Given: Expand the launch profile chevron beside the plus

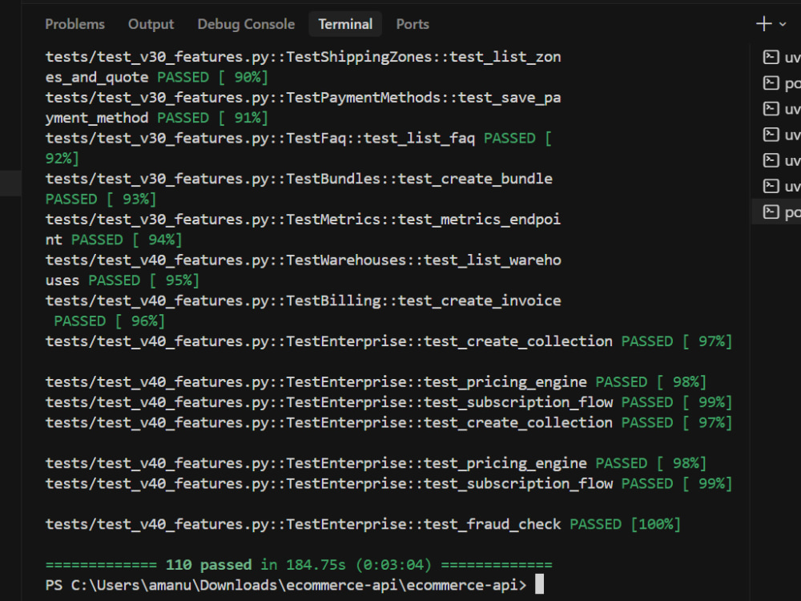Looking at the screenshot, I should 783,24.
